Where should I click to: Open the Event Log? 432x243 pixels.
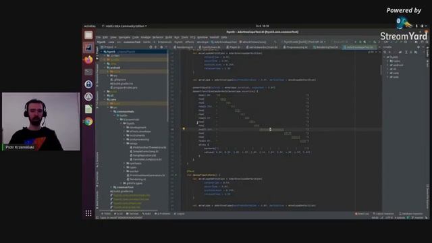362,213
